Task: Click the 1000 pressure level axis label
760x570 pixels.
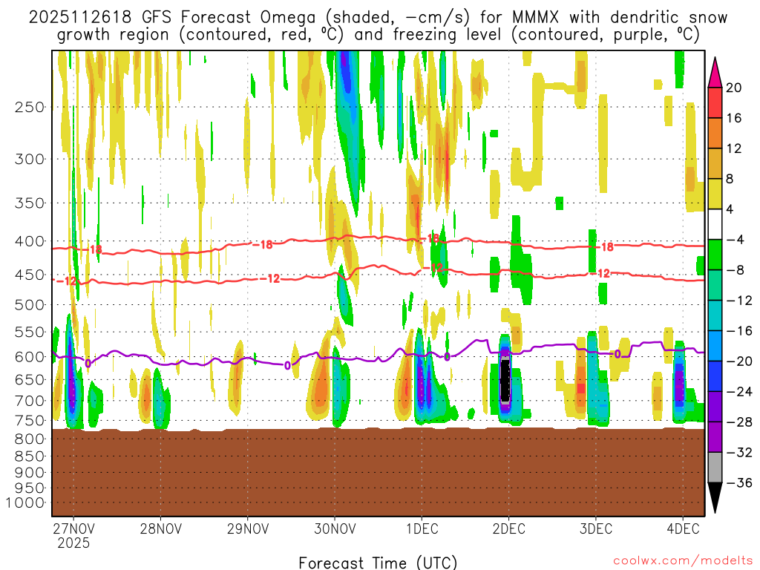Action: pyautogui.click(x=27, y=502)
